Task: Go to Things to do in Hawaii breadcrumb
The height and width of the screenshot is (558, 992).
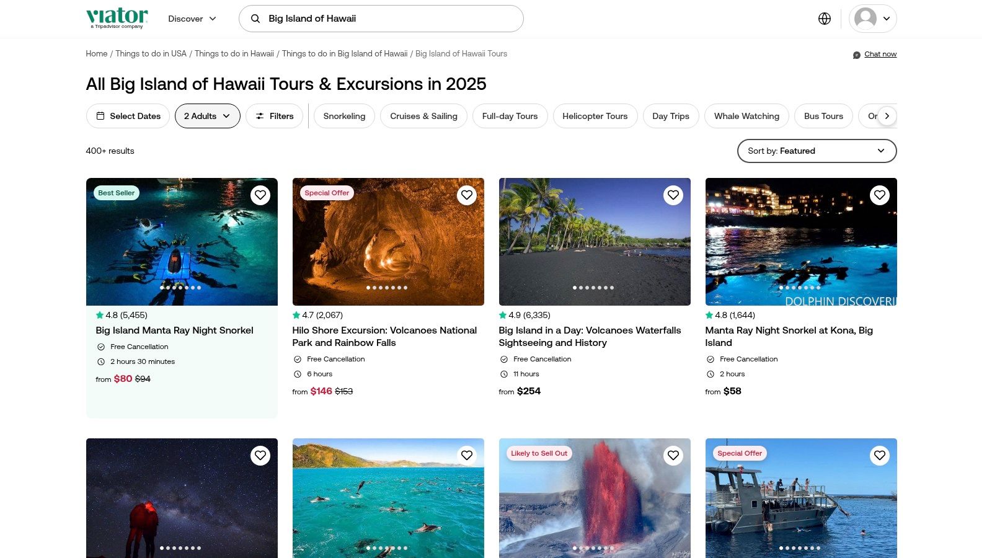Action: 234,54
